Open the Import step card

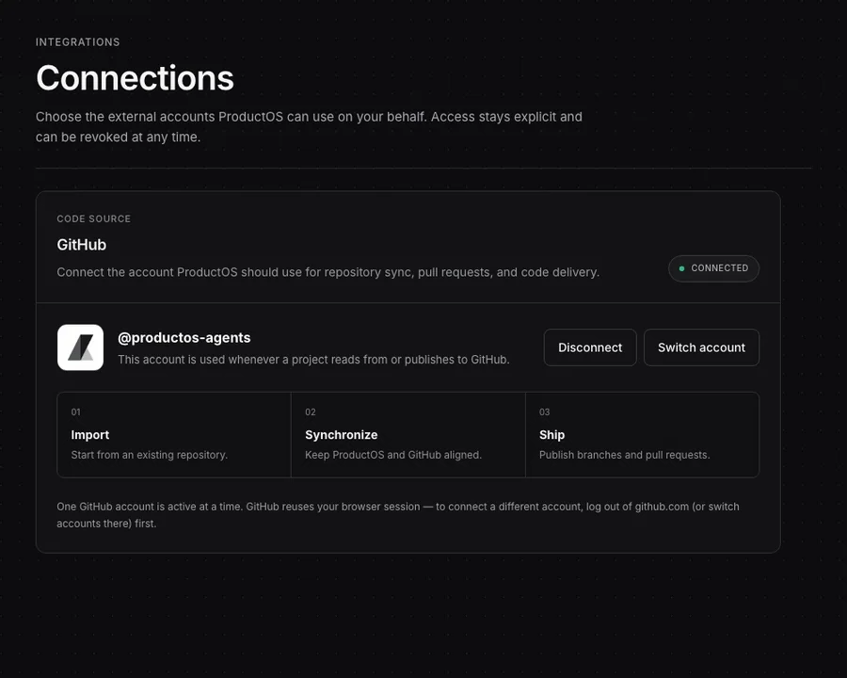pyautogui.click(x=174, y=435)
